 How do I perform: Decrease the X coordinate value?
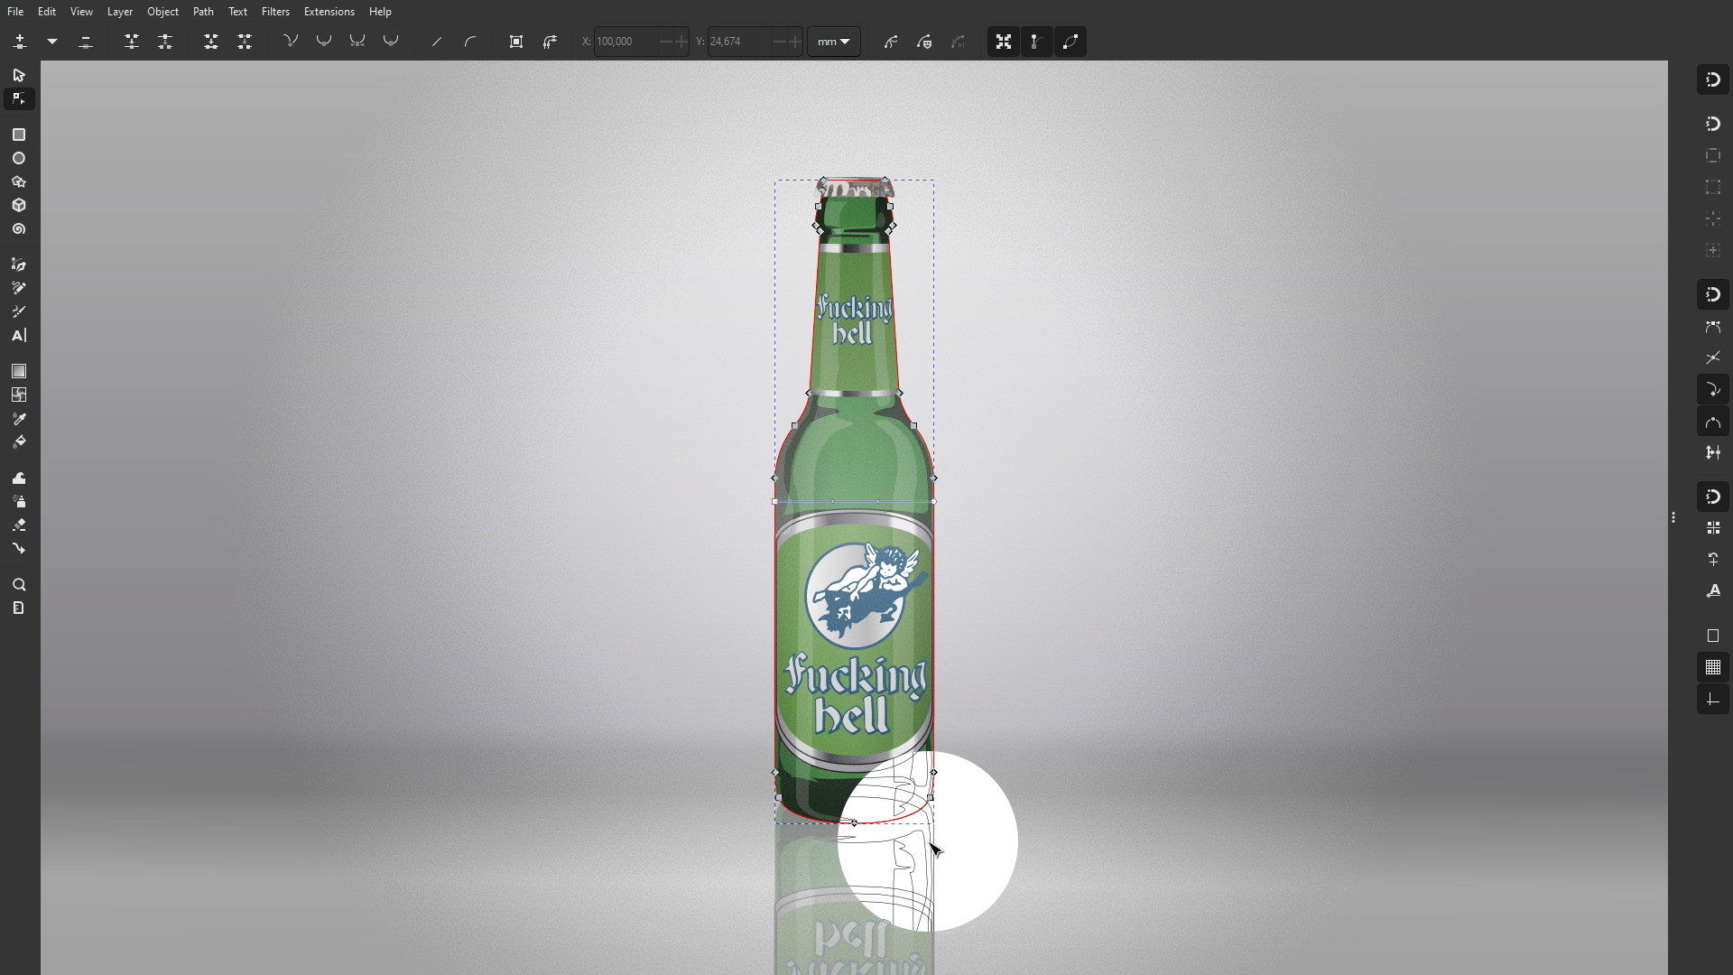point(666,42)
